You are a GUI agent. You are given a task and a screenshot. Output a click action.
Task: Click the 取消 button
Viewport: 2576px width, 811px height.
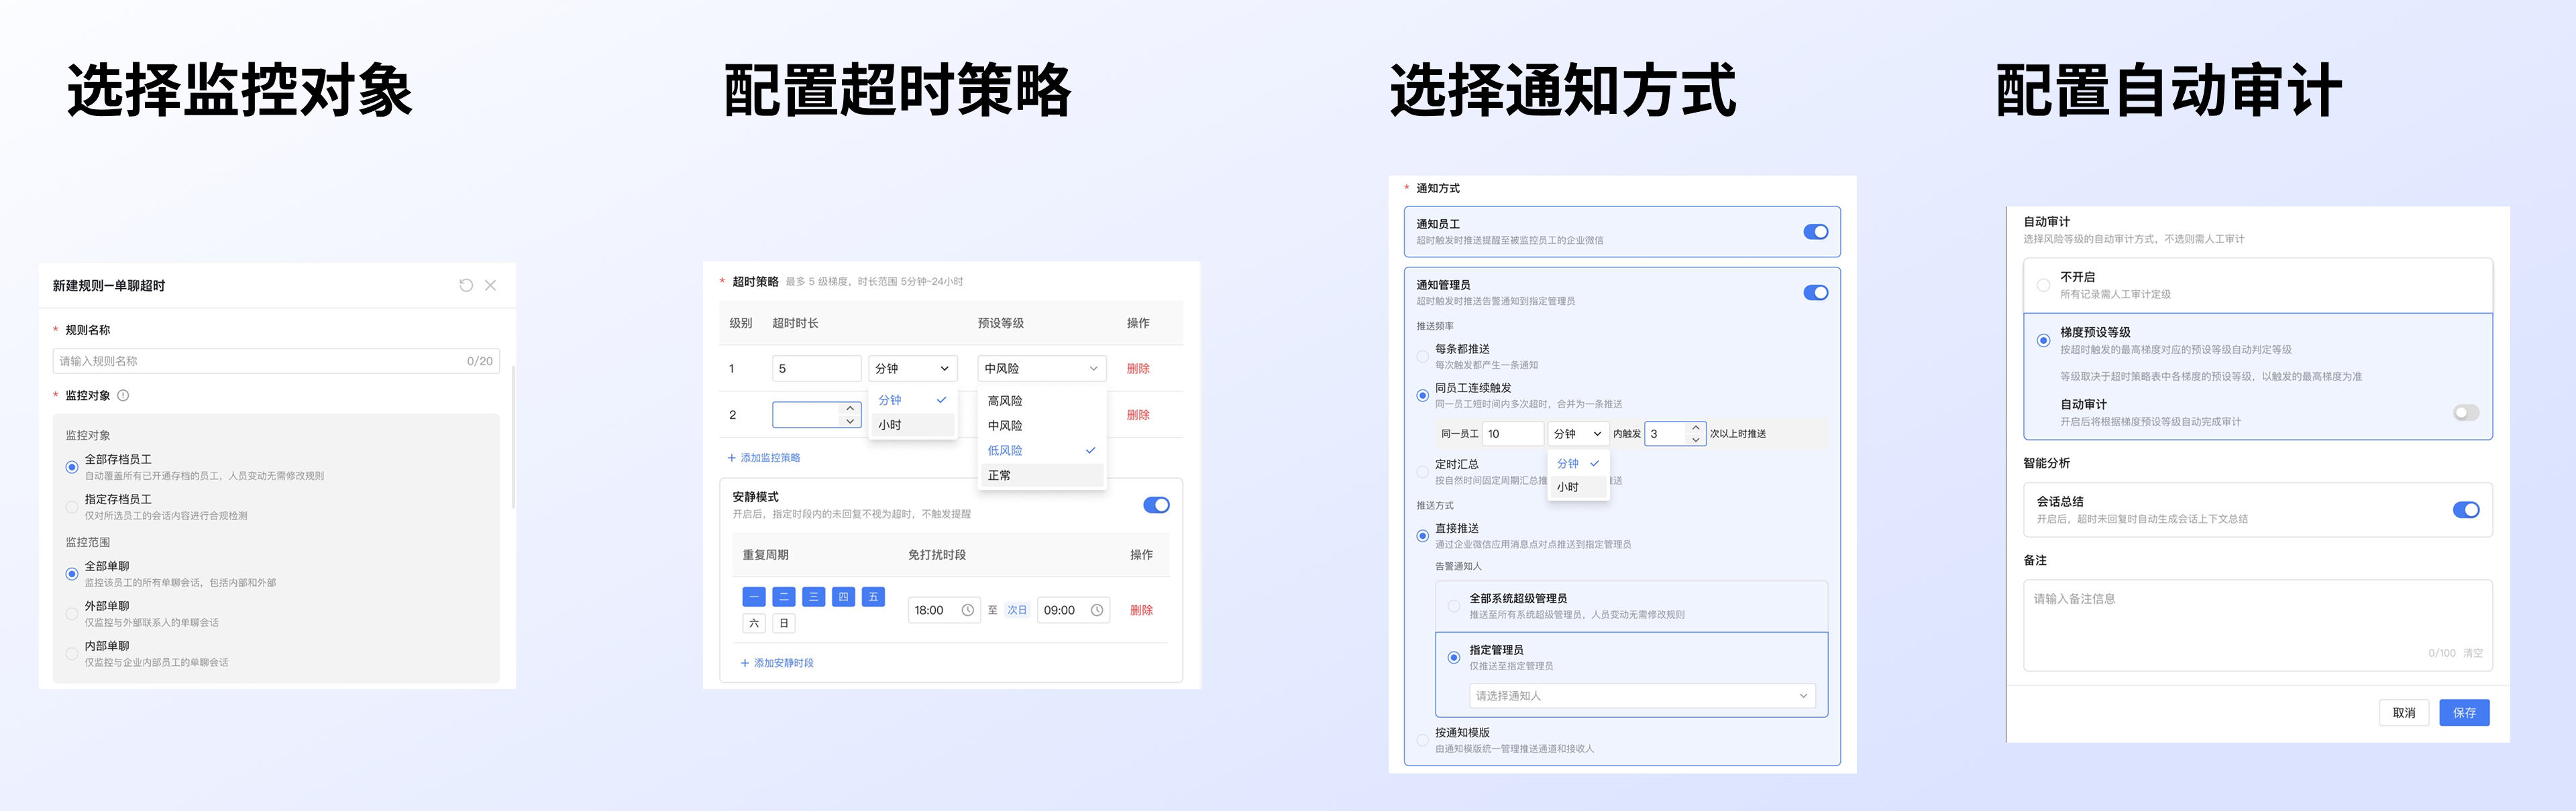[2404, 713]
